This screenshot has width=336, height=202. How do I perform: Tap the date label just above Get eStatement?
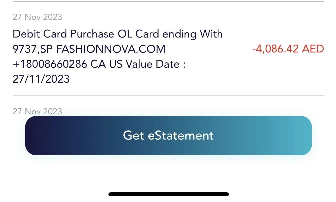(x=37, y=111)
